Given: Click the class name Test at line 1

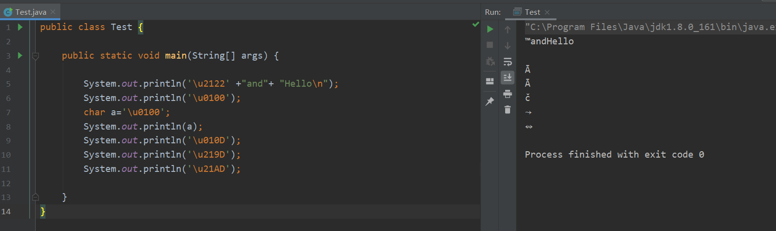Looking at the screenshot, I should pos(122,27).
